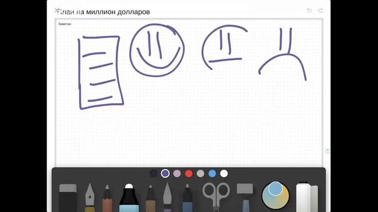Select the grey paint roller fill tool
Viewport: 378px width, 212px height.
pyautogui.click(x=245, y=198)
